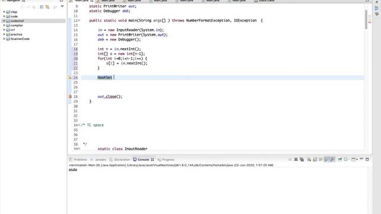Collapse all items in Navigator
381x214 pixels.
[42, 7]
